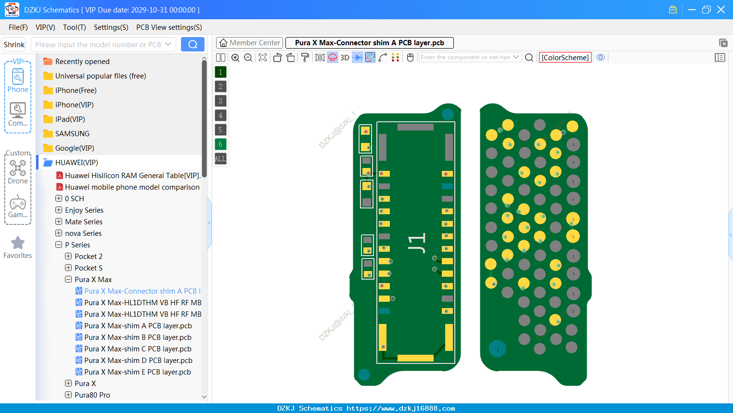This screenshot has width=733, height=413.
Task: Expand the Pura80 Pro node
Action: pos(68,395)
